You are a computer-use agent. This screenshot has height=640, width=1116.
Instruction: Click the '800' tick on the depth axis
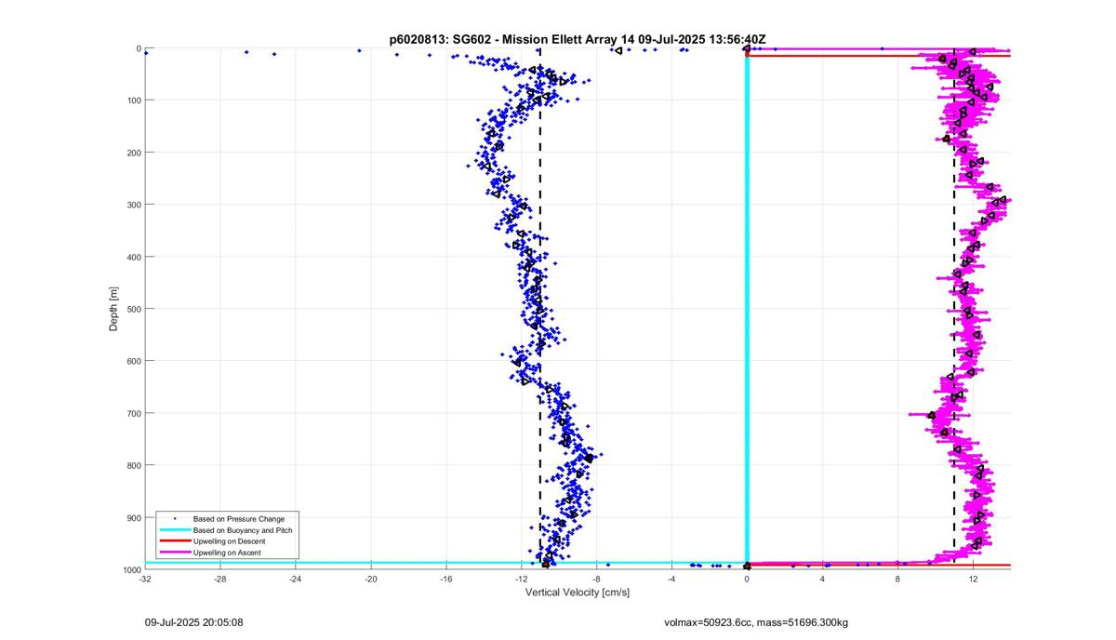[x=134, y=465]
